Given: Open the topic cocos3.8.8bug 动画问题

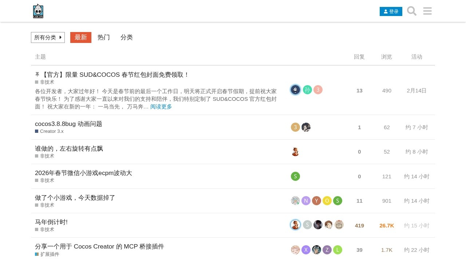Looking at the screenshot, I should pos(68,124).
